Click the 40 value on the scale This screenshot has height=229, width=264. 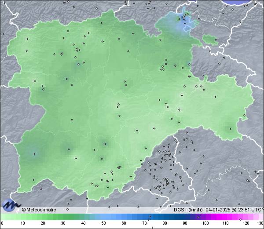(x=84, y=223)
